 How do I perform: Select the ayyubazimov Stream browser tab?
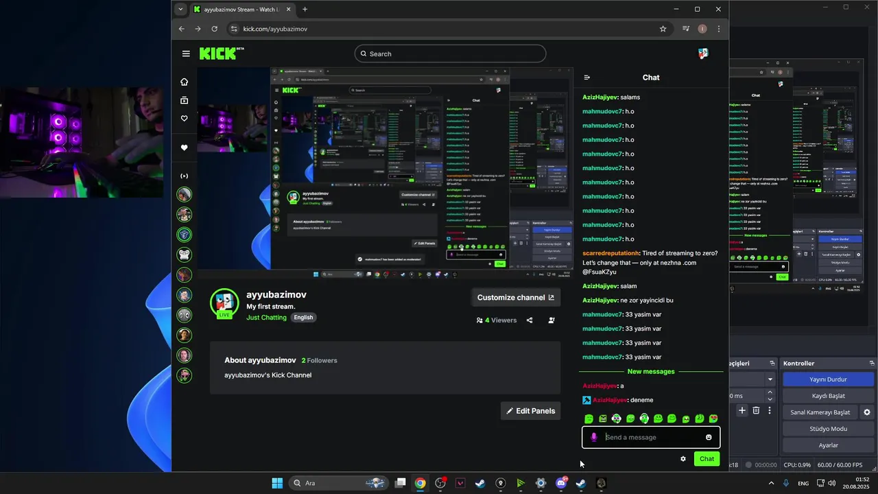240,10
